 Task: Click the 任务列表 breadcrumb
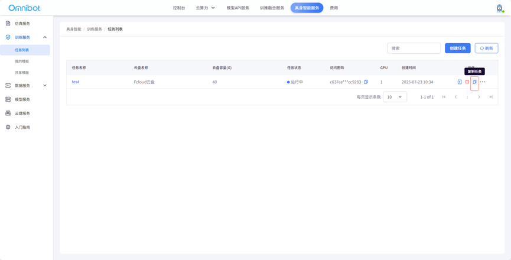[x=115, y=29]
